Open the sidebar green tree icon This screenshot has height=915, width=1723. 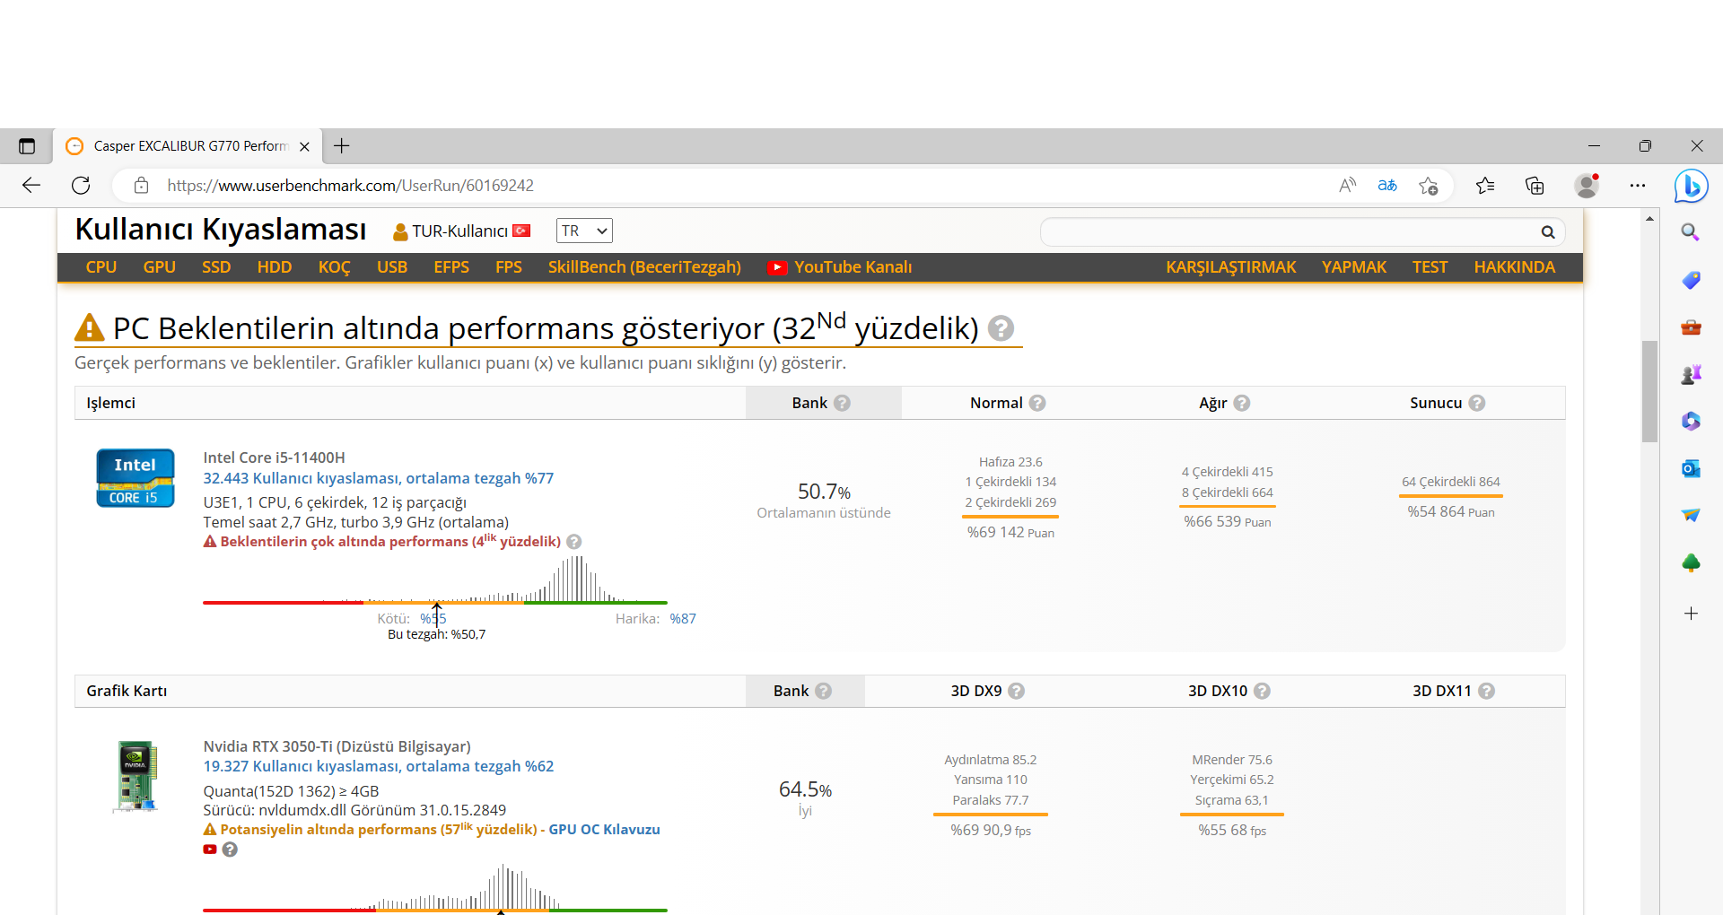(1691, 562)
